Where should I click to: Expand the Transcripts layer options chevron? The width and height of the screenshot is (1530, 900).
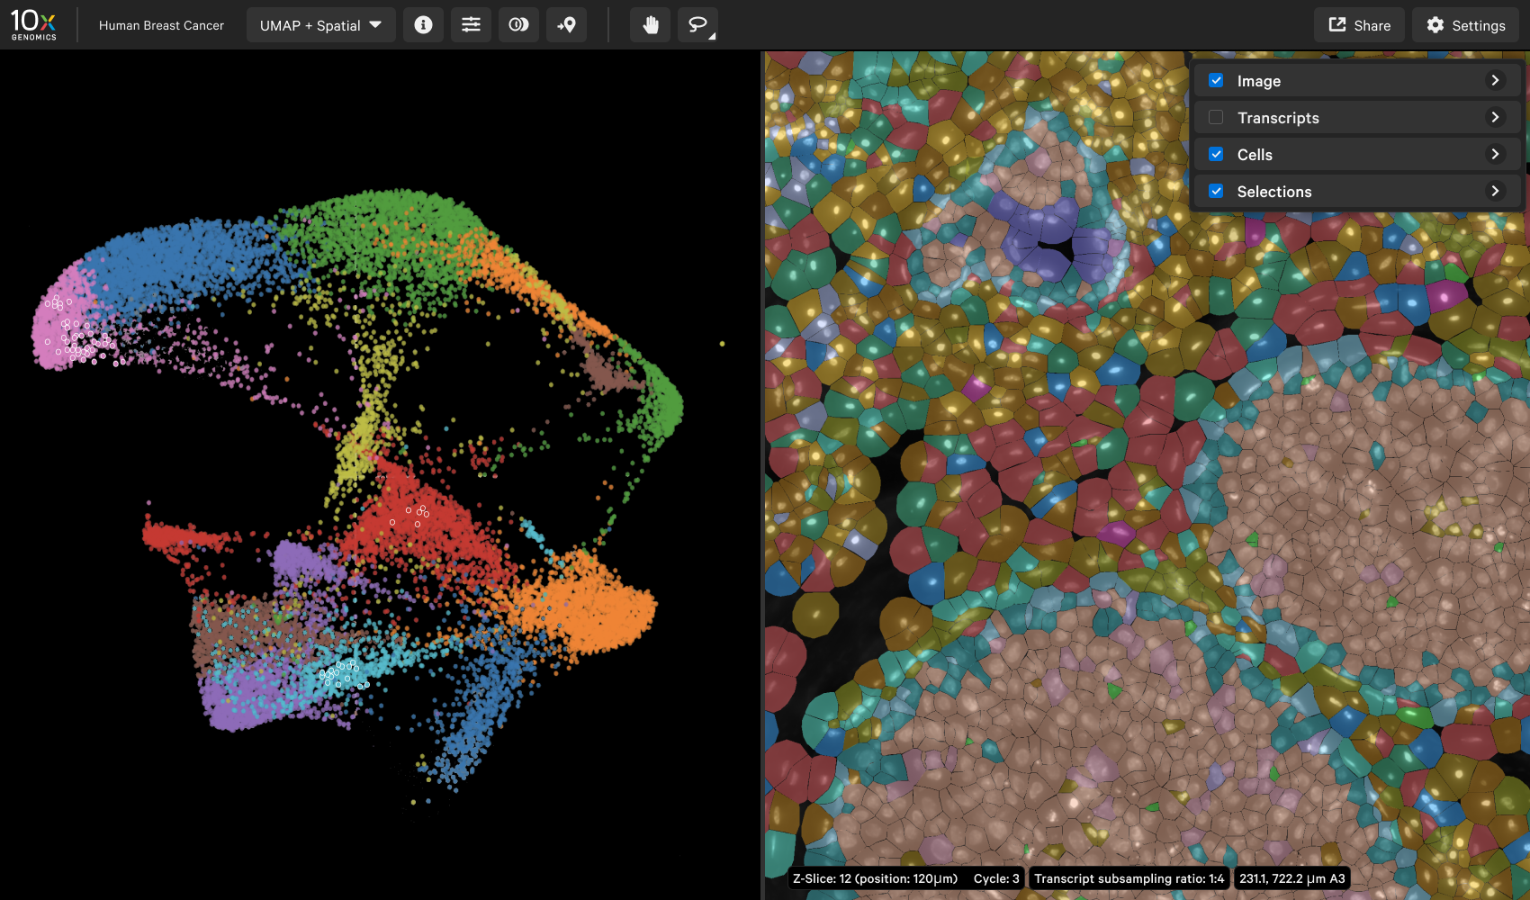1495,118
